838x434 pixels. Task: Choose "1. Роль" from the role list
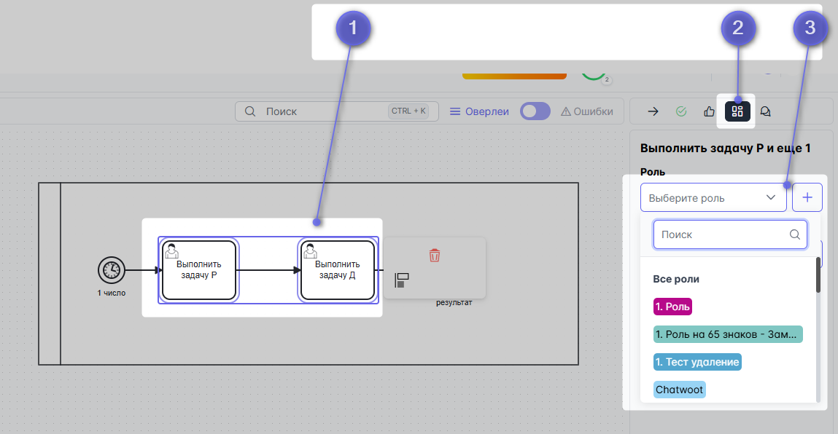pos(672,307)
